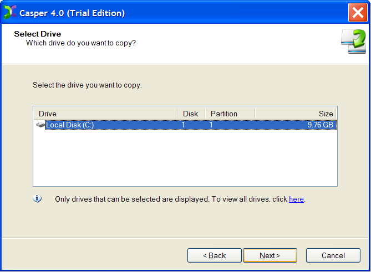Click the 9.76 GB size value

pyautogui.click(x=320, y=125)
